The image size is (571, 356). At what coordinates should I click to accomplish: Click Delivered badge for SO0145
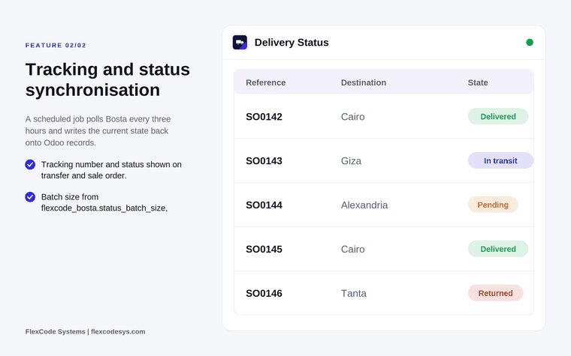coord(498,249)
